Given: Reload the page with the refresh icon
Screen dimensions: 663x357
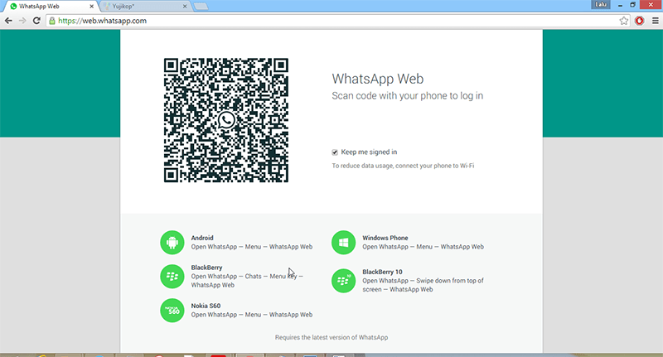Looking at the screenshot, I should click(x=36, y=21).
